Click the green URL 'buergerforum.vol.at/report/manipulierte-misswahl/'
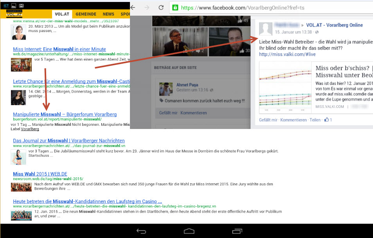 57,119
